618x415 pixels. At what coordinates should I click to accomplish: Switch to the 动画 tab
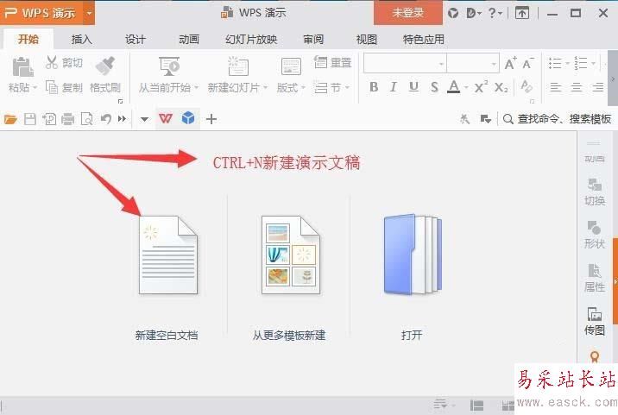point(189,40)
